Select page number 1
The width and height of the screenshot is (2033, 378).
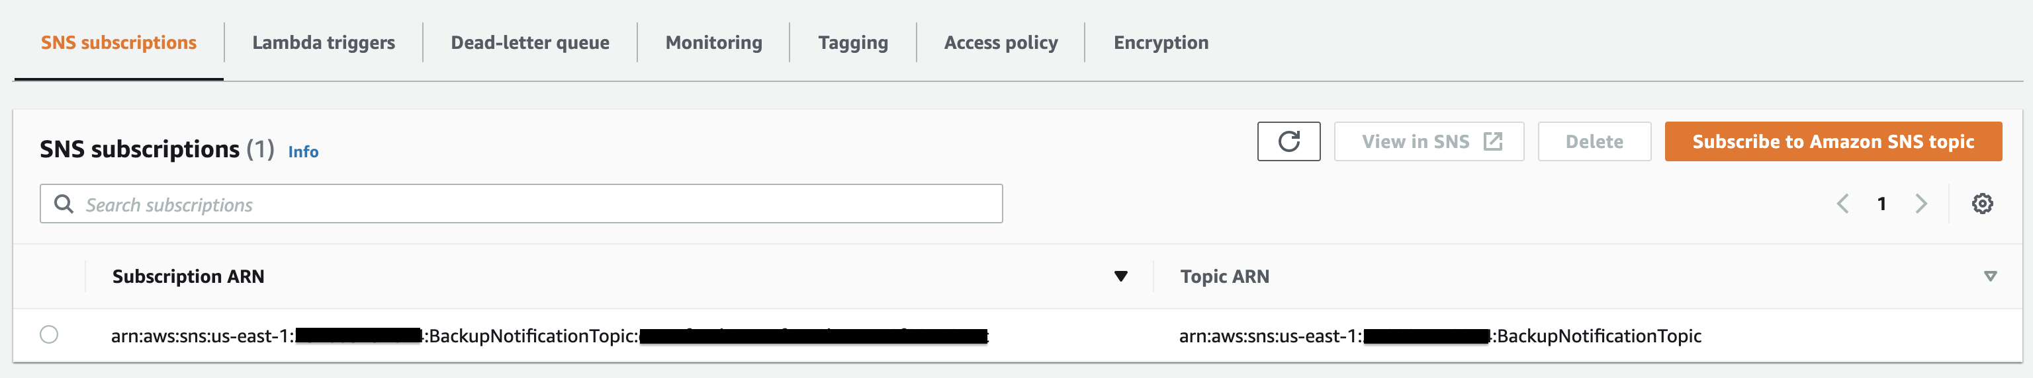pos(1881,204)
